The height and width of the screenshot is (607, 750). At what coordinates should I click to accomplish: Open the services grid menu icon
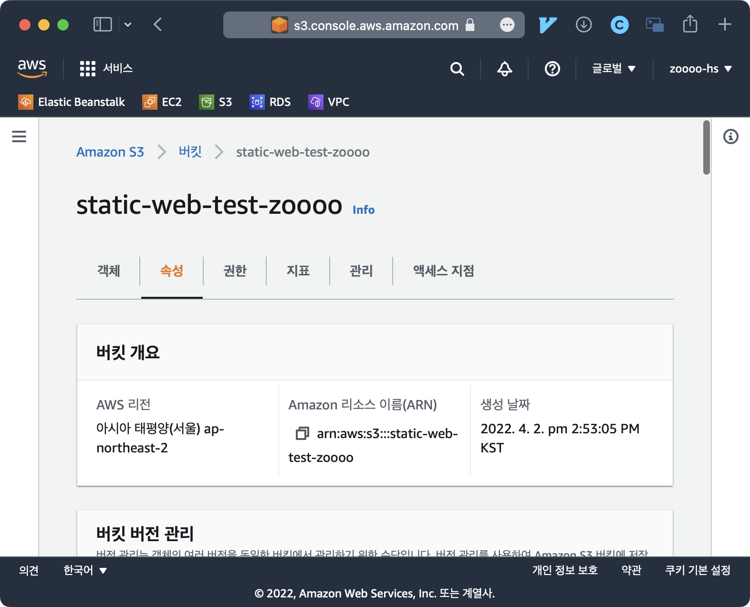[88, 69]
